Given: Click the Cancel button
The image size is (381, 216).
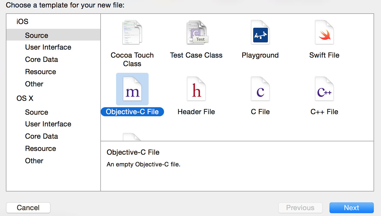Looking at the screenshot, I should (28, 208).
